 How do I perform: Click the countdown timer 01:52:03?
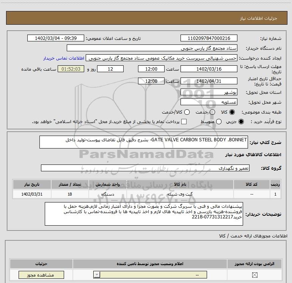[71, 69]
